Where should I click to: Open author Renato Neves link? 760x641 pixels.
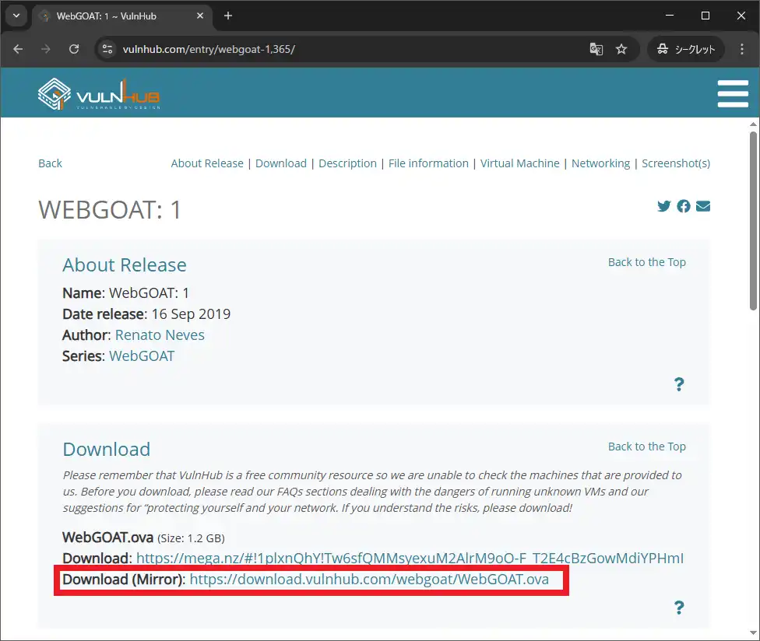tap(160, 335)
